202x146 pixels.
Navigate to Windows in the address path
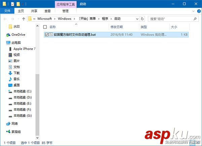click(x=65, y=19)
